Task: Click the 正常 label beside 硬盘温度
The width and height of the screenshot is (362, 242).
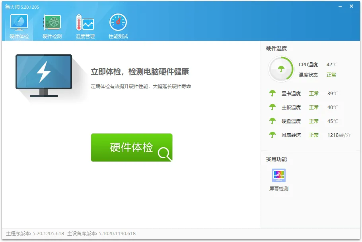Action: [314, 121]
